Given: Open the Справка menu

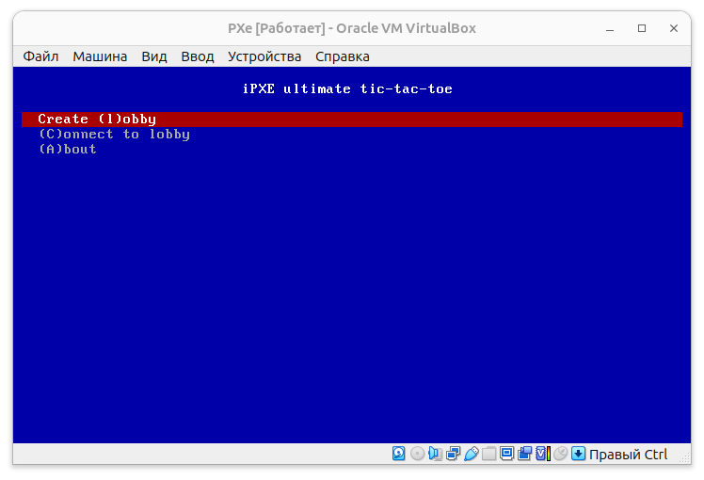Looking at the screenshot, I should (343, 56).
